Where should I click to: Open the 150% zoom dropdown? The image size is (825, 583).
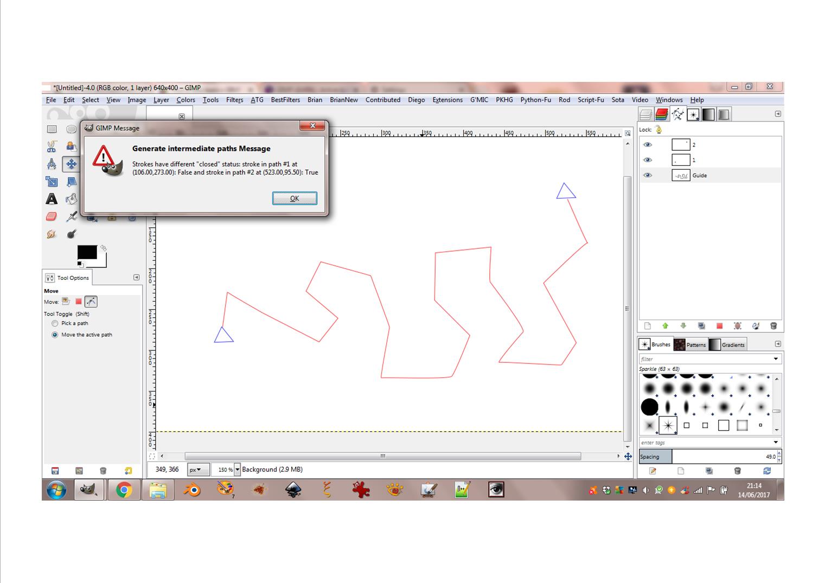coord(237,470)
